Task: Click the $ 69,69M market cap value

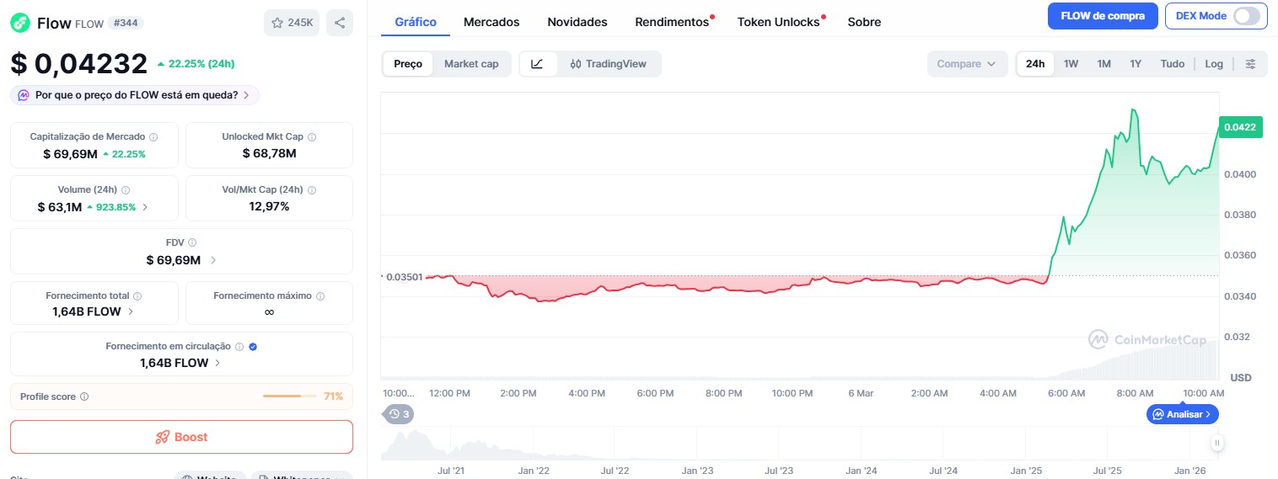Action: (69, 153)
